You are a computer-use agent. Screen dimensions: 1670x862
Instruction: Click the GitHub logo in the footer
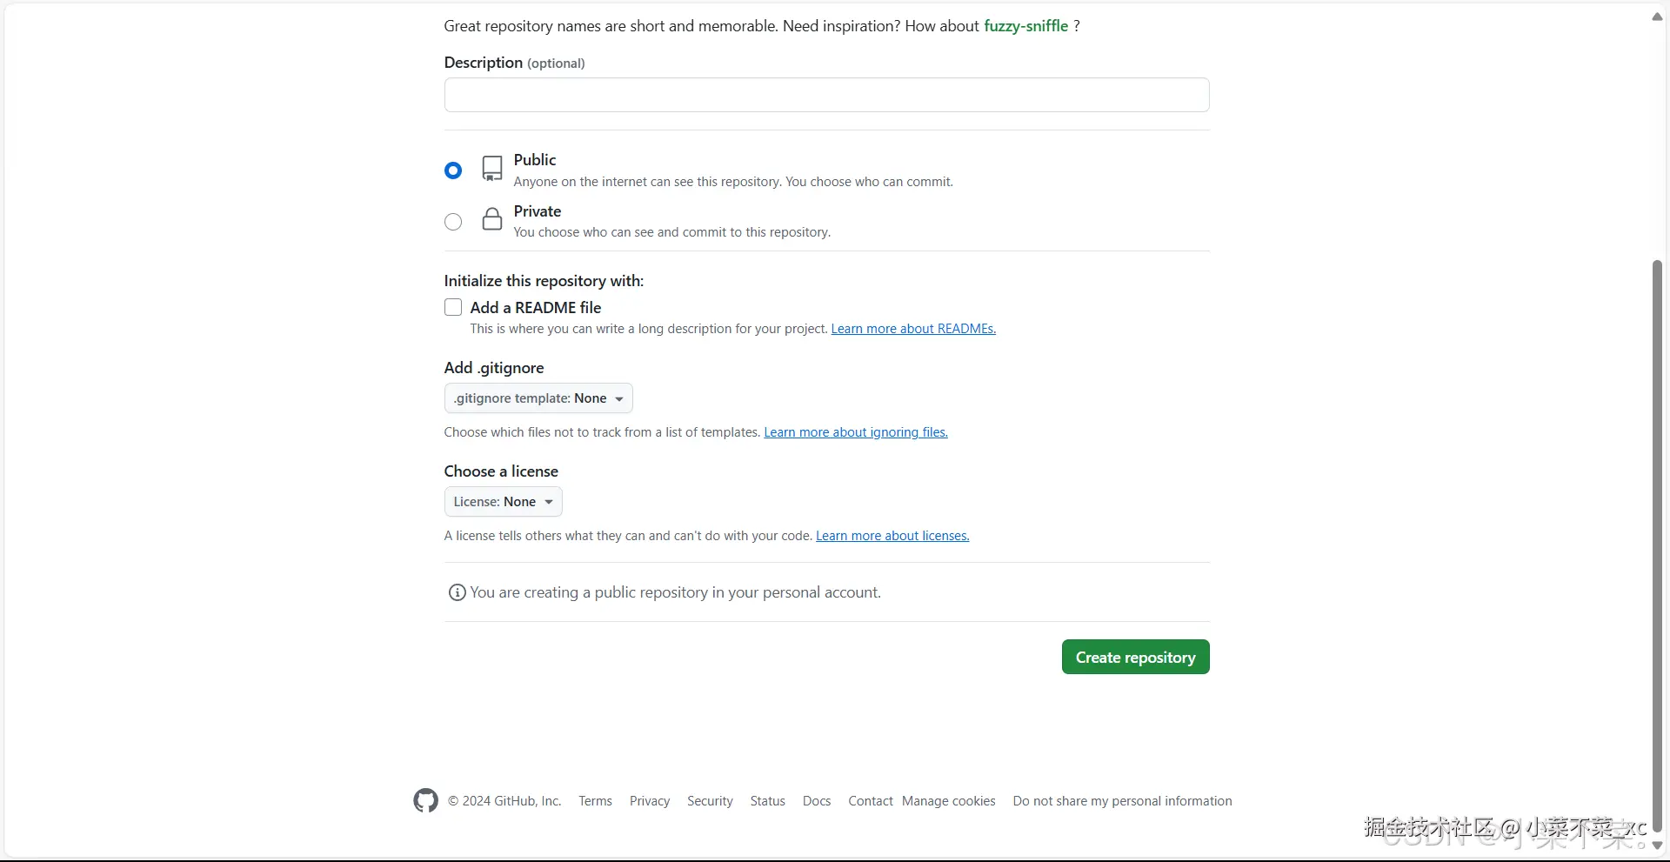point(425,800)
